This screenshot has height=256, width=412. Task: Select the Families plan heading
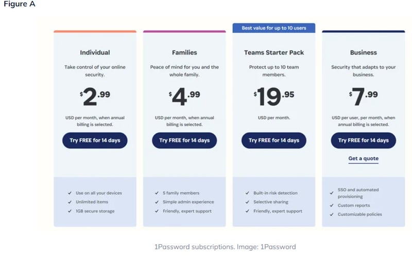184,53
